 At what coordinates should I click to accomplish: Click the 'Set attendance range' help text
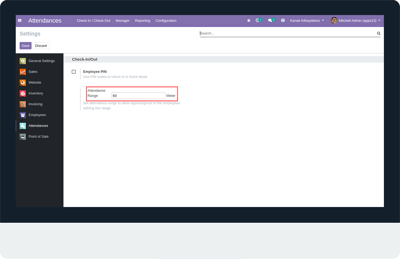click(132, 105)
